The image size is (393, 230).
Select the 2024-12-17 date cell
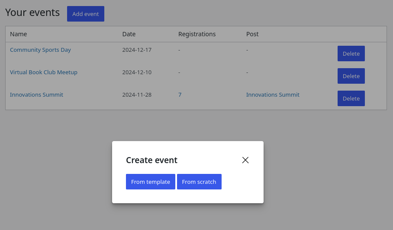(137, 50)
